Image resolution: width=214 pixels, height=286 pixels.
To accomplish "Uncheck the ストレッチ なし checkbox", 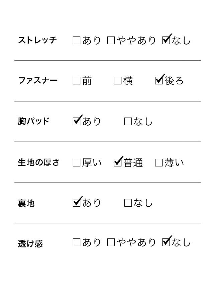I will pos(166,41).
